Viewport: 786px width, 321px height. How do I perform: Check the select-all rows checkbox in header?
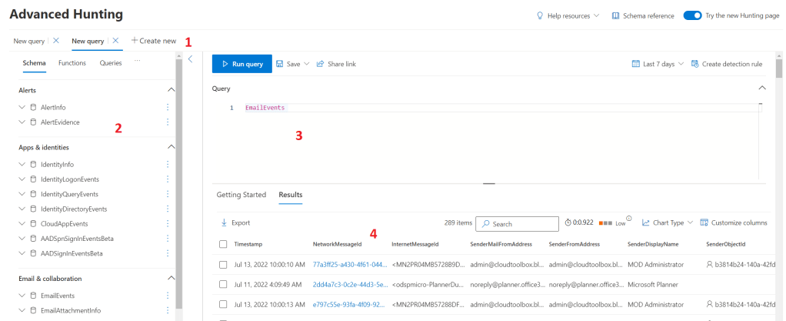(x=223, y=244)
